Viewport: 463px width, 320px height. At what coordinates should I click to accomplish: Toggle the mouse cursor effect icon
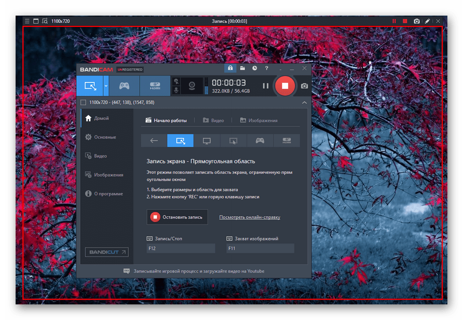tap(176, 81)
